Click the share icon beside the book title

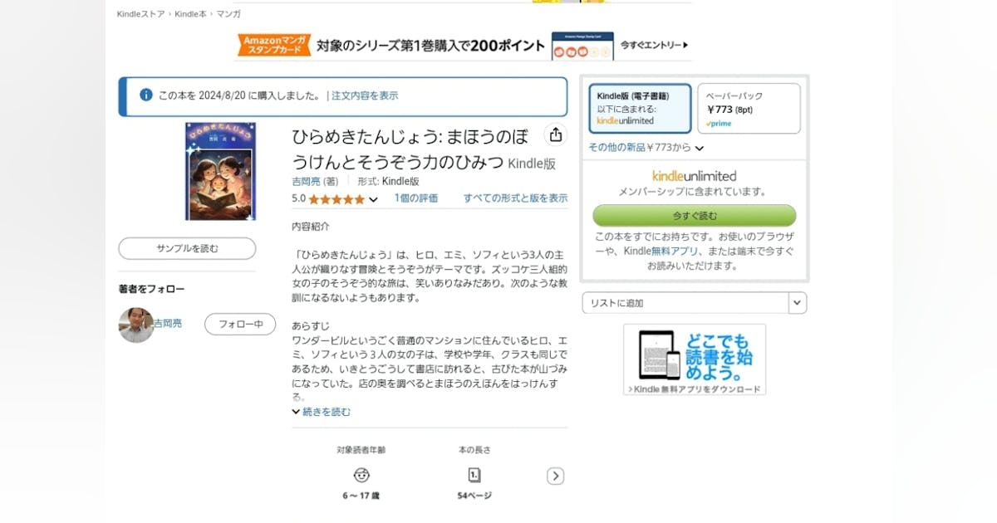pos(556,135)
